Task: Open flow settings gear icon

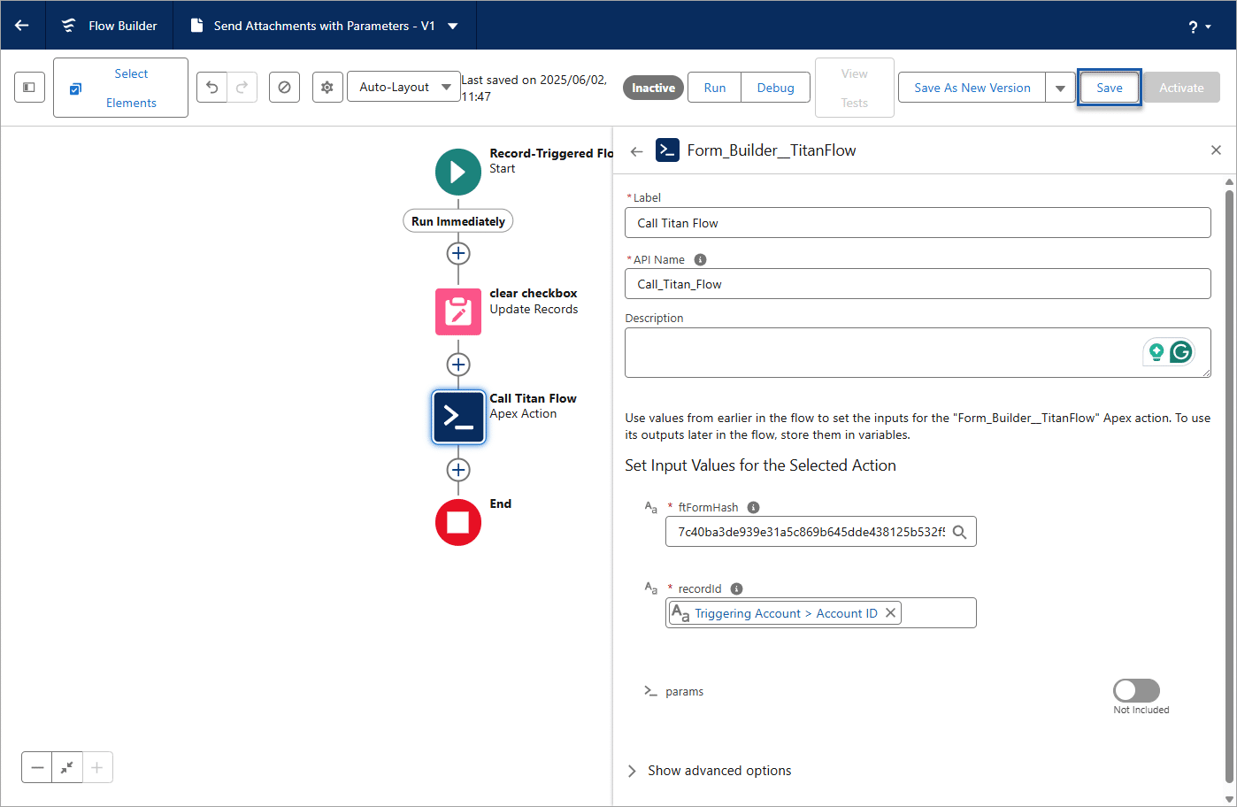Action: click(x=327, y=88)
